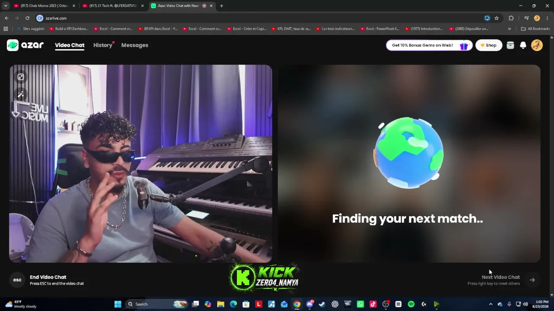554x311 pixels.
Task: Open Microsoft Store from the taskbar
Action: coord(246,304)
